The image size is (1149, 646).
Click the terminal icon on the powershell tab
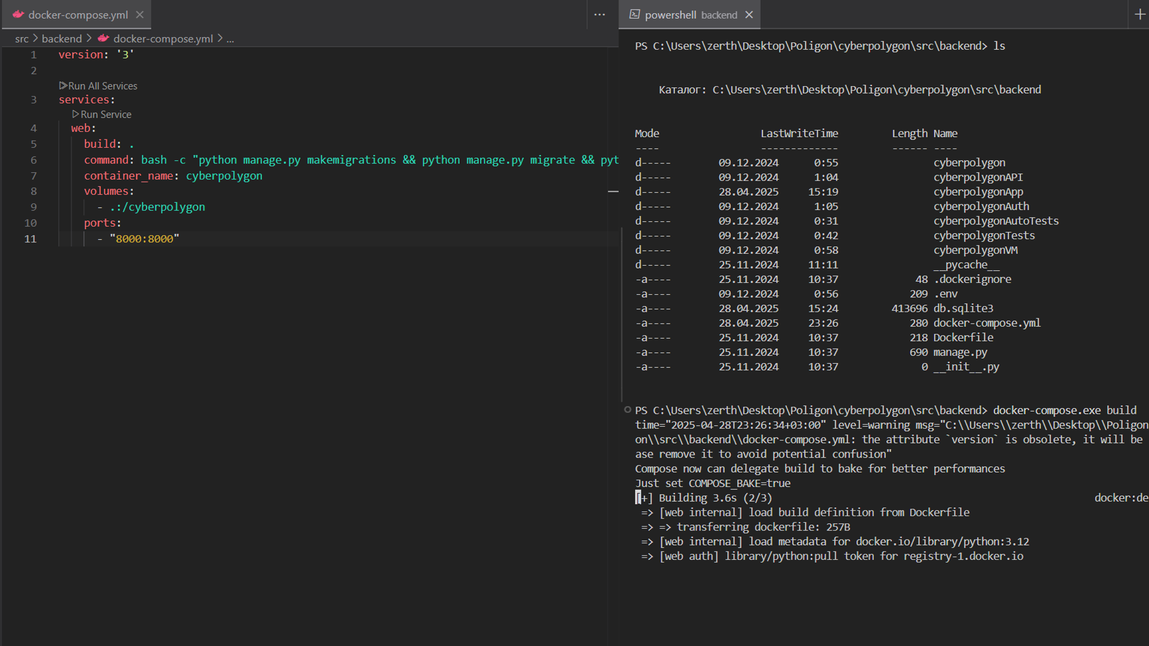634,14
